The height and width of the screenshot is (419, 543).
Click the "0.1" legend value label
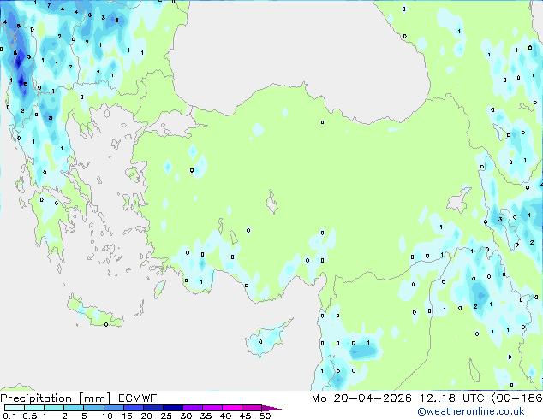(x=9, y=416)
